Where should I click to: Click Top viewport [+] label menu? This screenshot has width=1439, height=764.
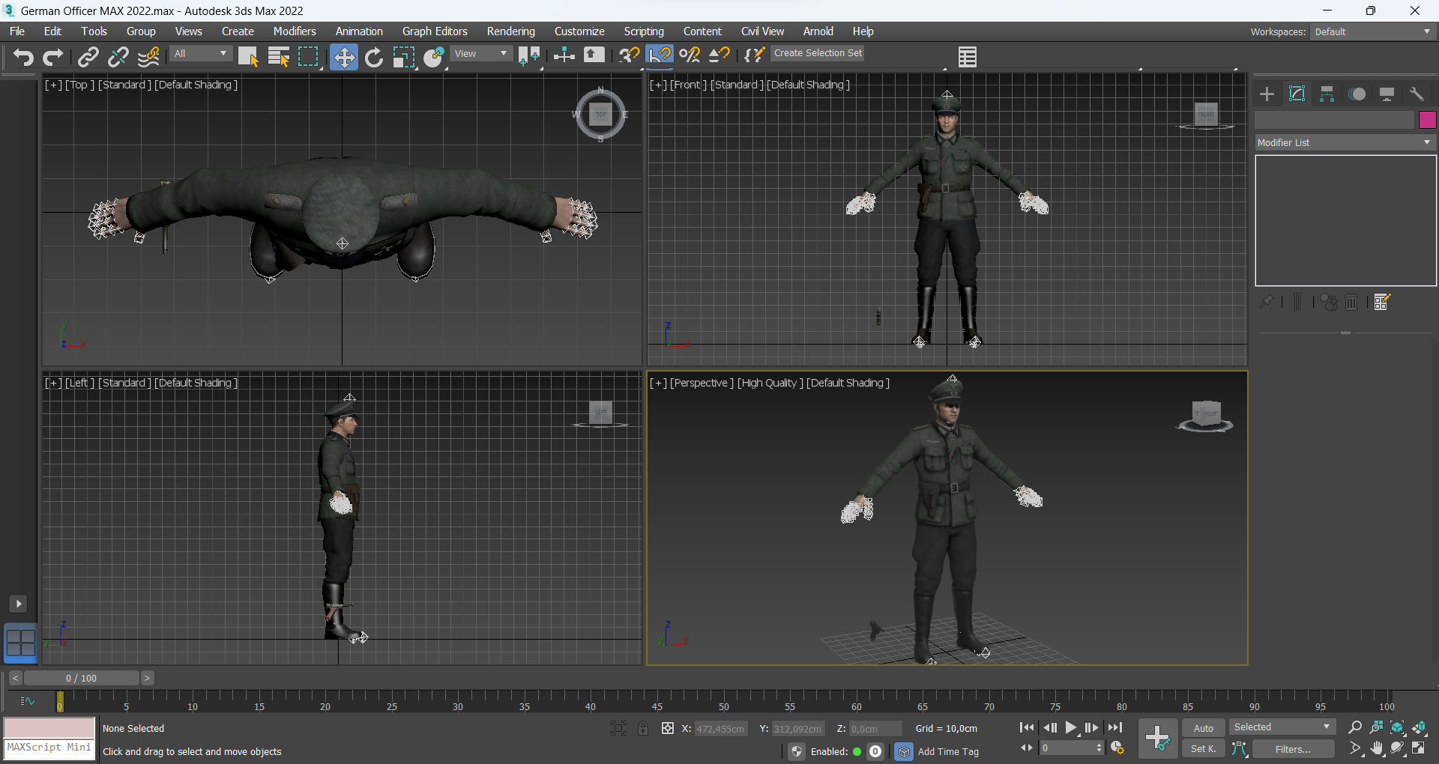pyautogui.click(x=53, y=85)
